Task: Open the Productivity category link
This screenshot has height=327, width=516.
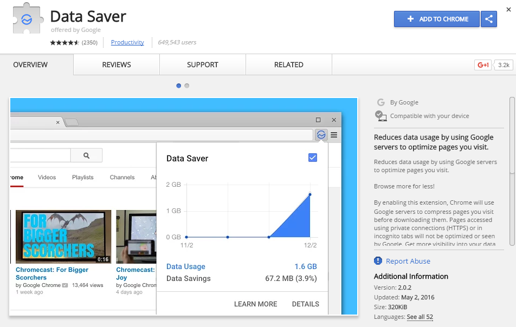Action: [x=127, y=42]
